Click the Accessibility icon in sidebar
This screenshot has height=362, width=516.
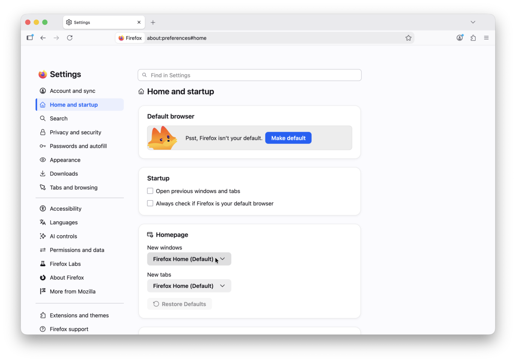click(x=43, y=209)
